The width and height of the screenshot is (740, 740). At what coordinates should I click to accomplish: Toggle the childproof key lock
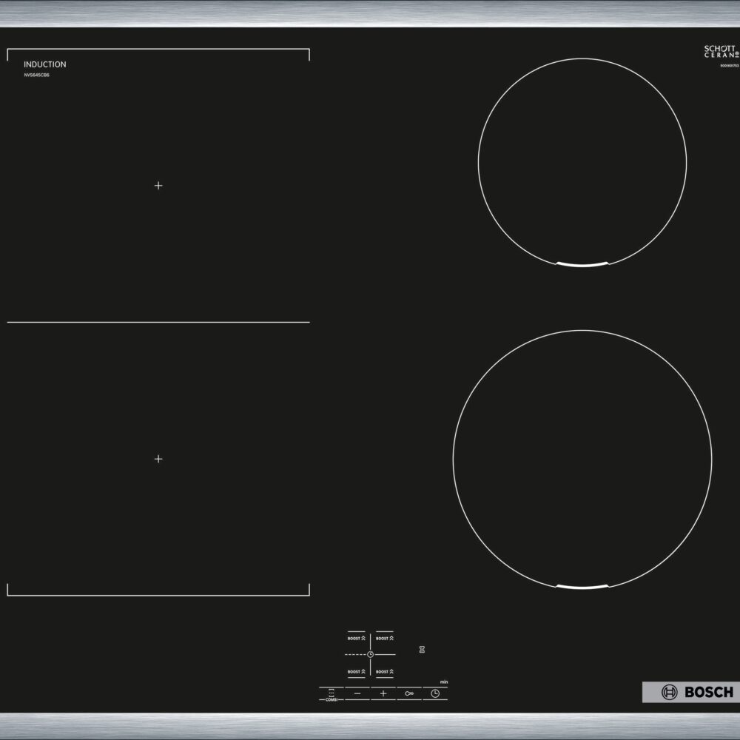pos(409,693)
